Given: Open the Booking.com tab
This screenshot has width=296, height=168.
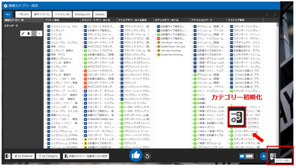Looking at the screenshot, I should click(x=82, y=14).
